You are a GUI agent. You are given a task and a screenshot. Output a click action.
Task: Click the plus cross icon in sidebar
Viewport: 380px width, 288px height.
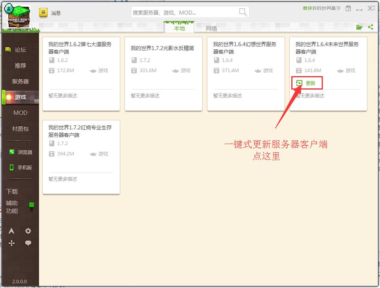(x=11, y=243)
